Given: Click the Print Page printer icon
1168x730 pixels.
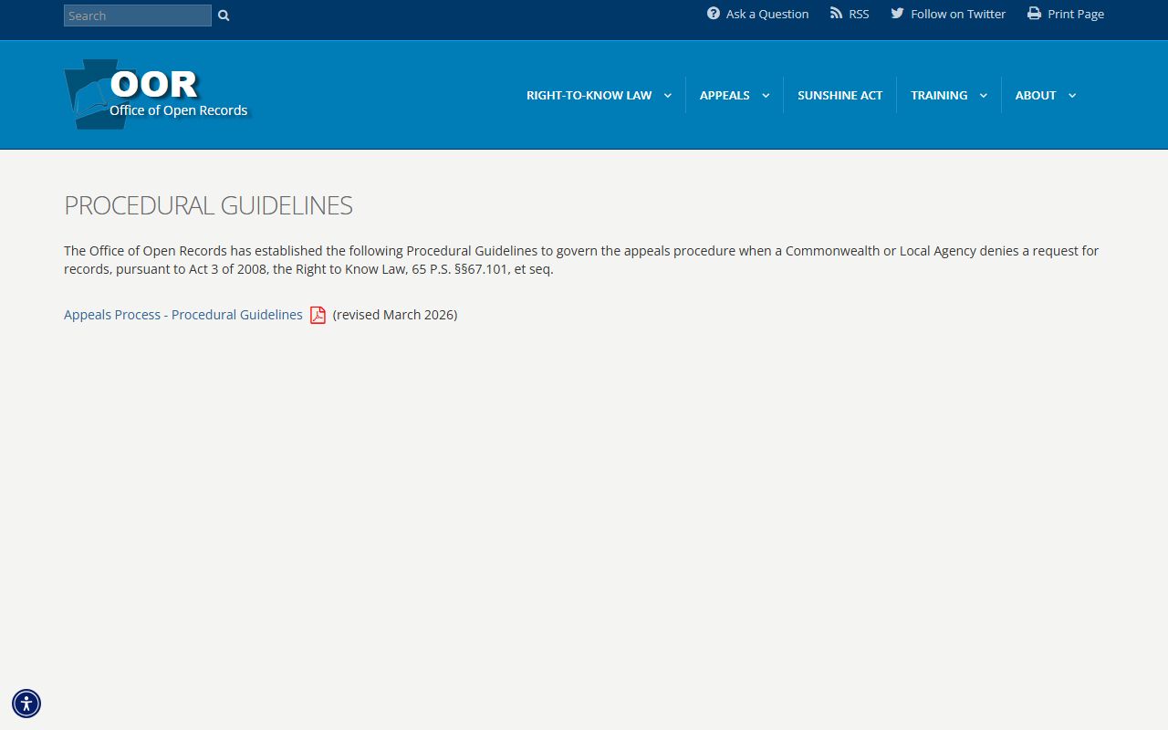Looking at the screenshot, I should pyautogui.click(x=1034, y=14).
